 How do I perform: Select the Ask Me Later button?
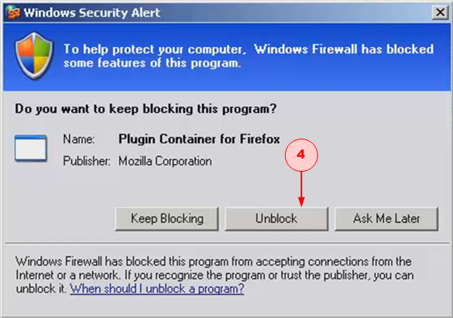[x=386, y=219]
